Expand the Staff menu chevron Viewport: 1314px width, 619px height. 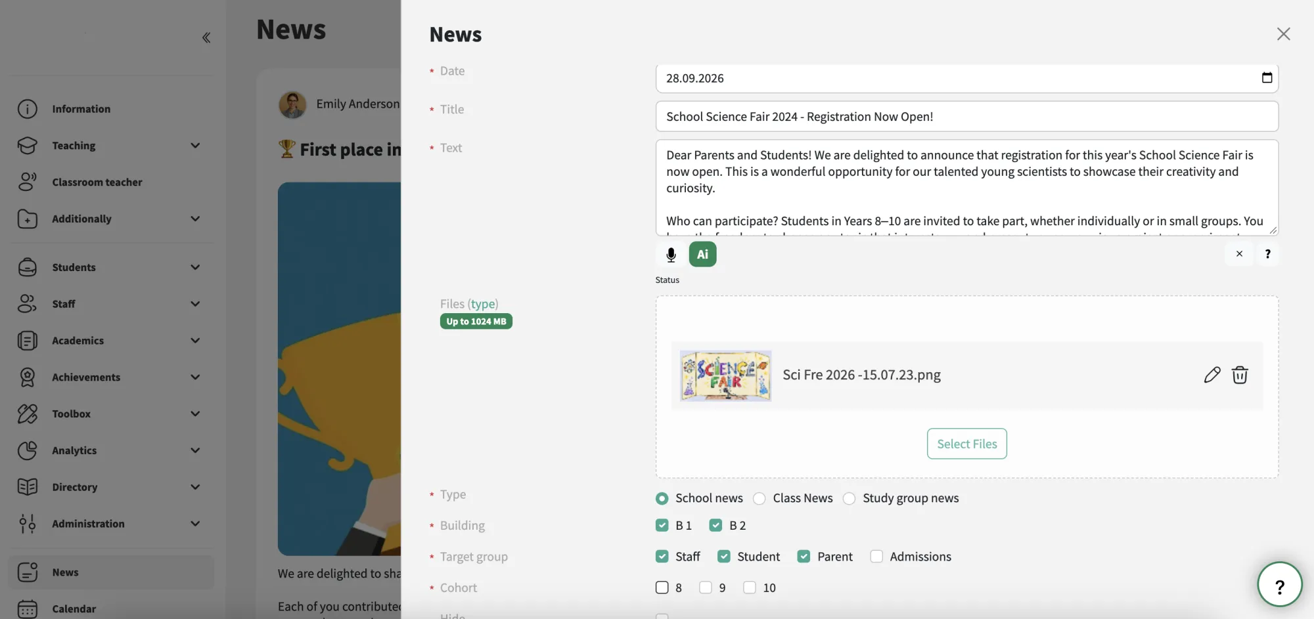195,304
